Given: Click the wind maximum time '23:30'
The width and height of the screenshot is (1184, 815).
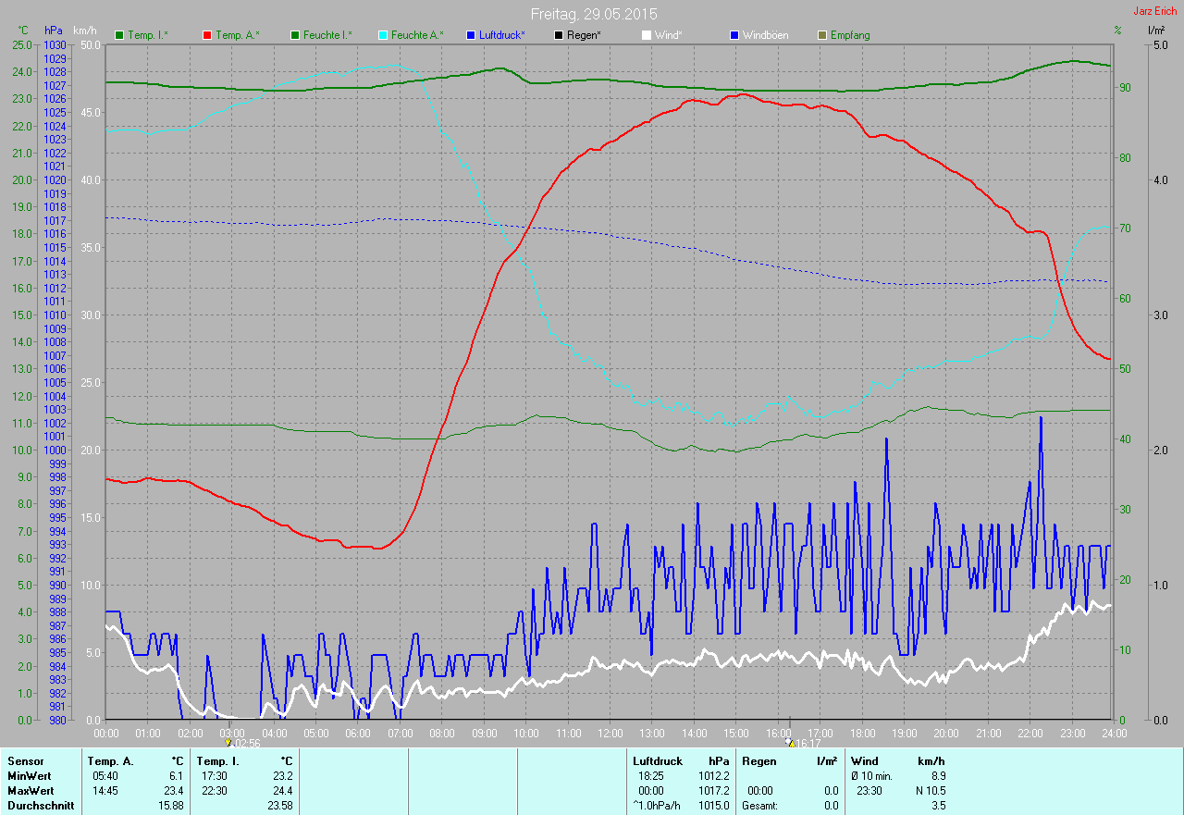Looking at the screenshot, I should click(870, 791).
